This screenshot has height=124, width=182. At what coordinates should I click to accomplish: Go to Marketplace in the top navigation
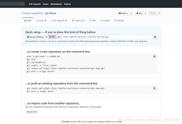point(56,4)
